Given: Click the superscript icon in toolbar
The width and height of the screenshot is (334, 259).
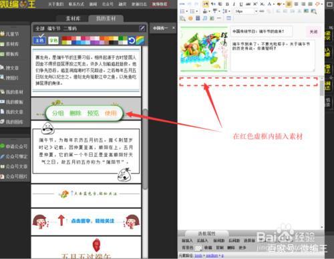Looking at the screenshot, I should [x=255, y=4].
